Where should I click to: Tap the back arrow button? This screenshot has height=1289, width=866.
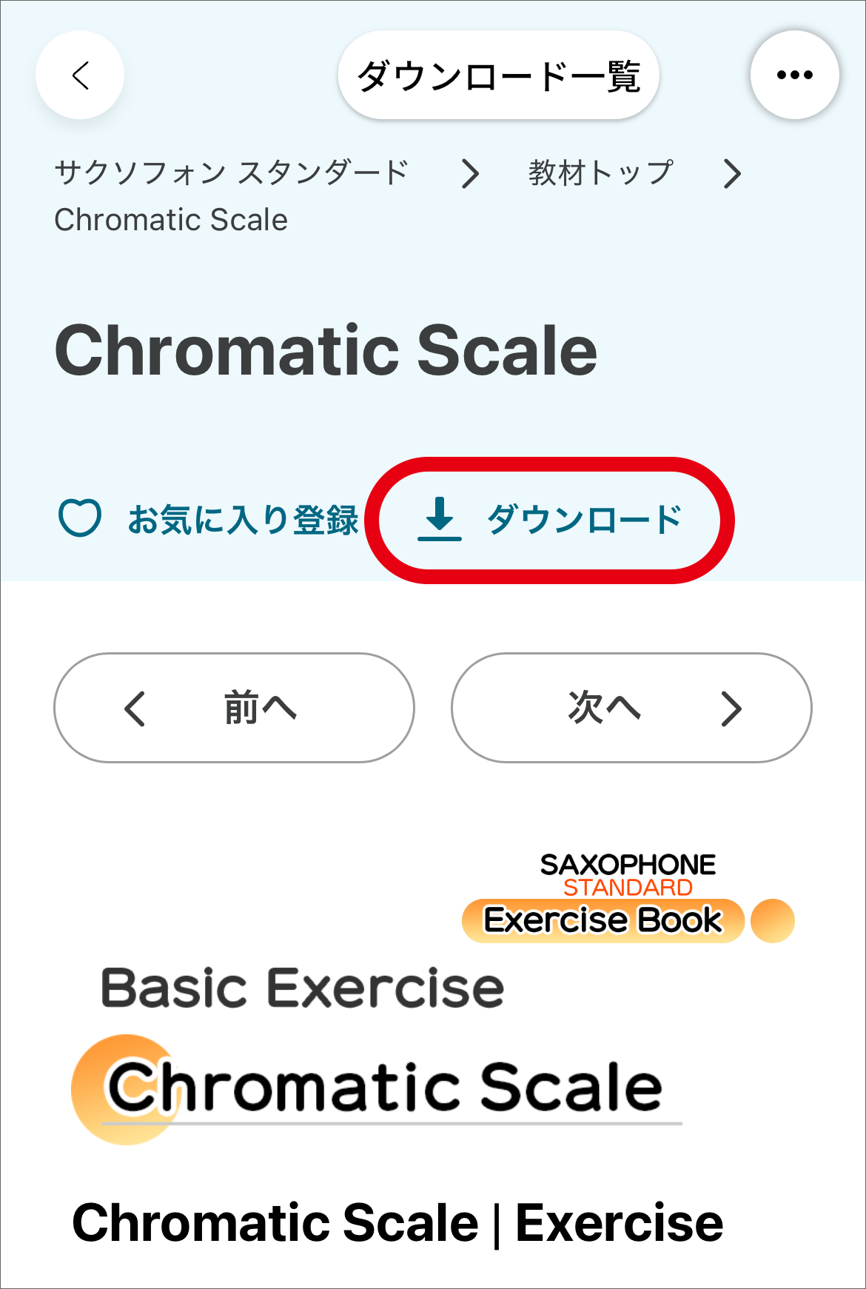(80, 75)
